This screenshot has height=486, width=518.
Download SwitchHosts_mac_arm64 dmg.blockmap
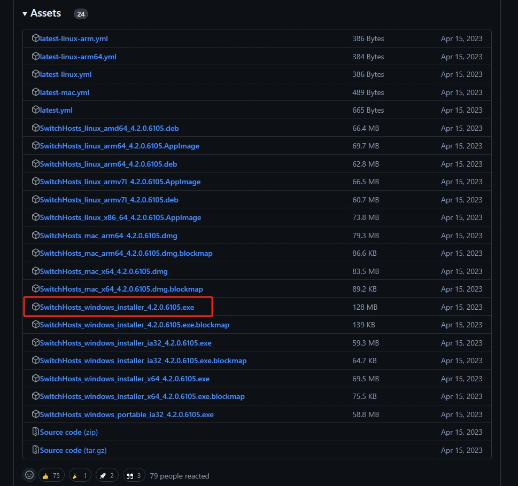(x=126, y=253)
